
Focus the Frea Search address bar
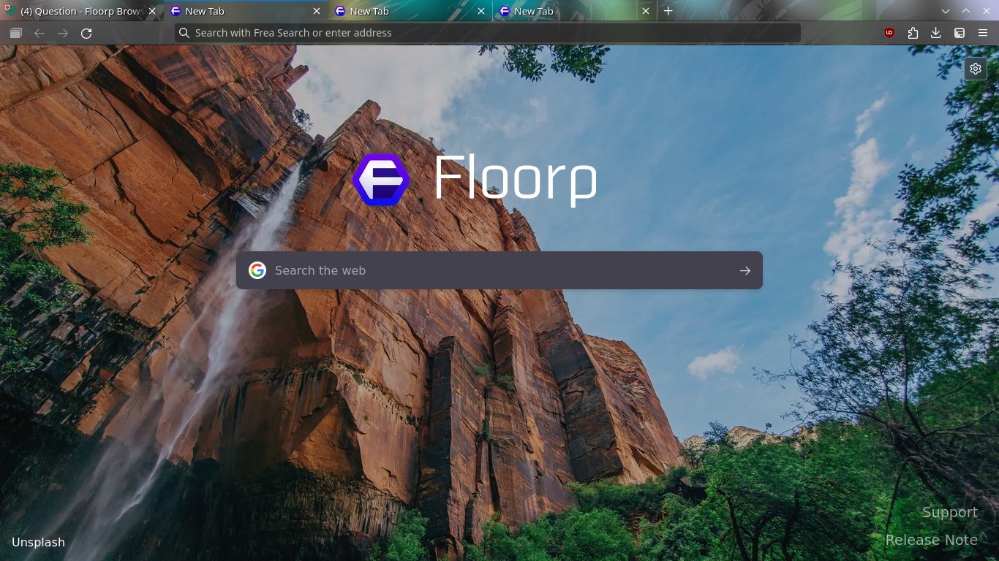point(488,33)
